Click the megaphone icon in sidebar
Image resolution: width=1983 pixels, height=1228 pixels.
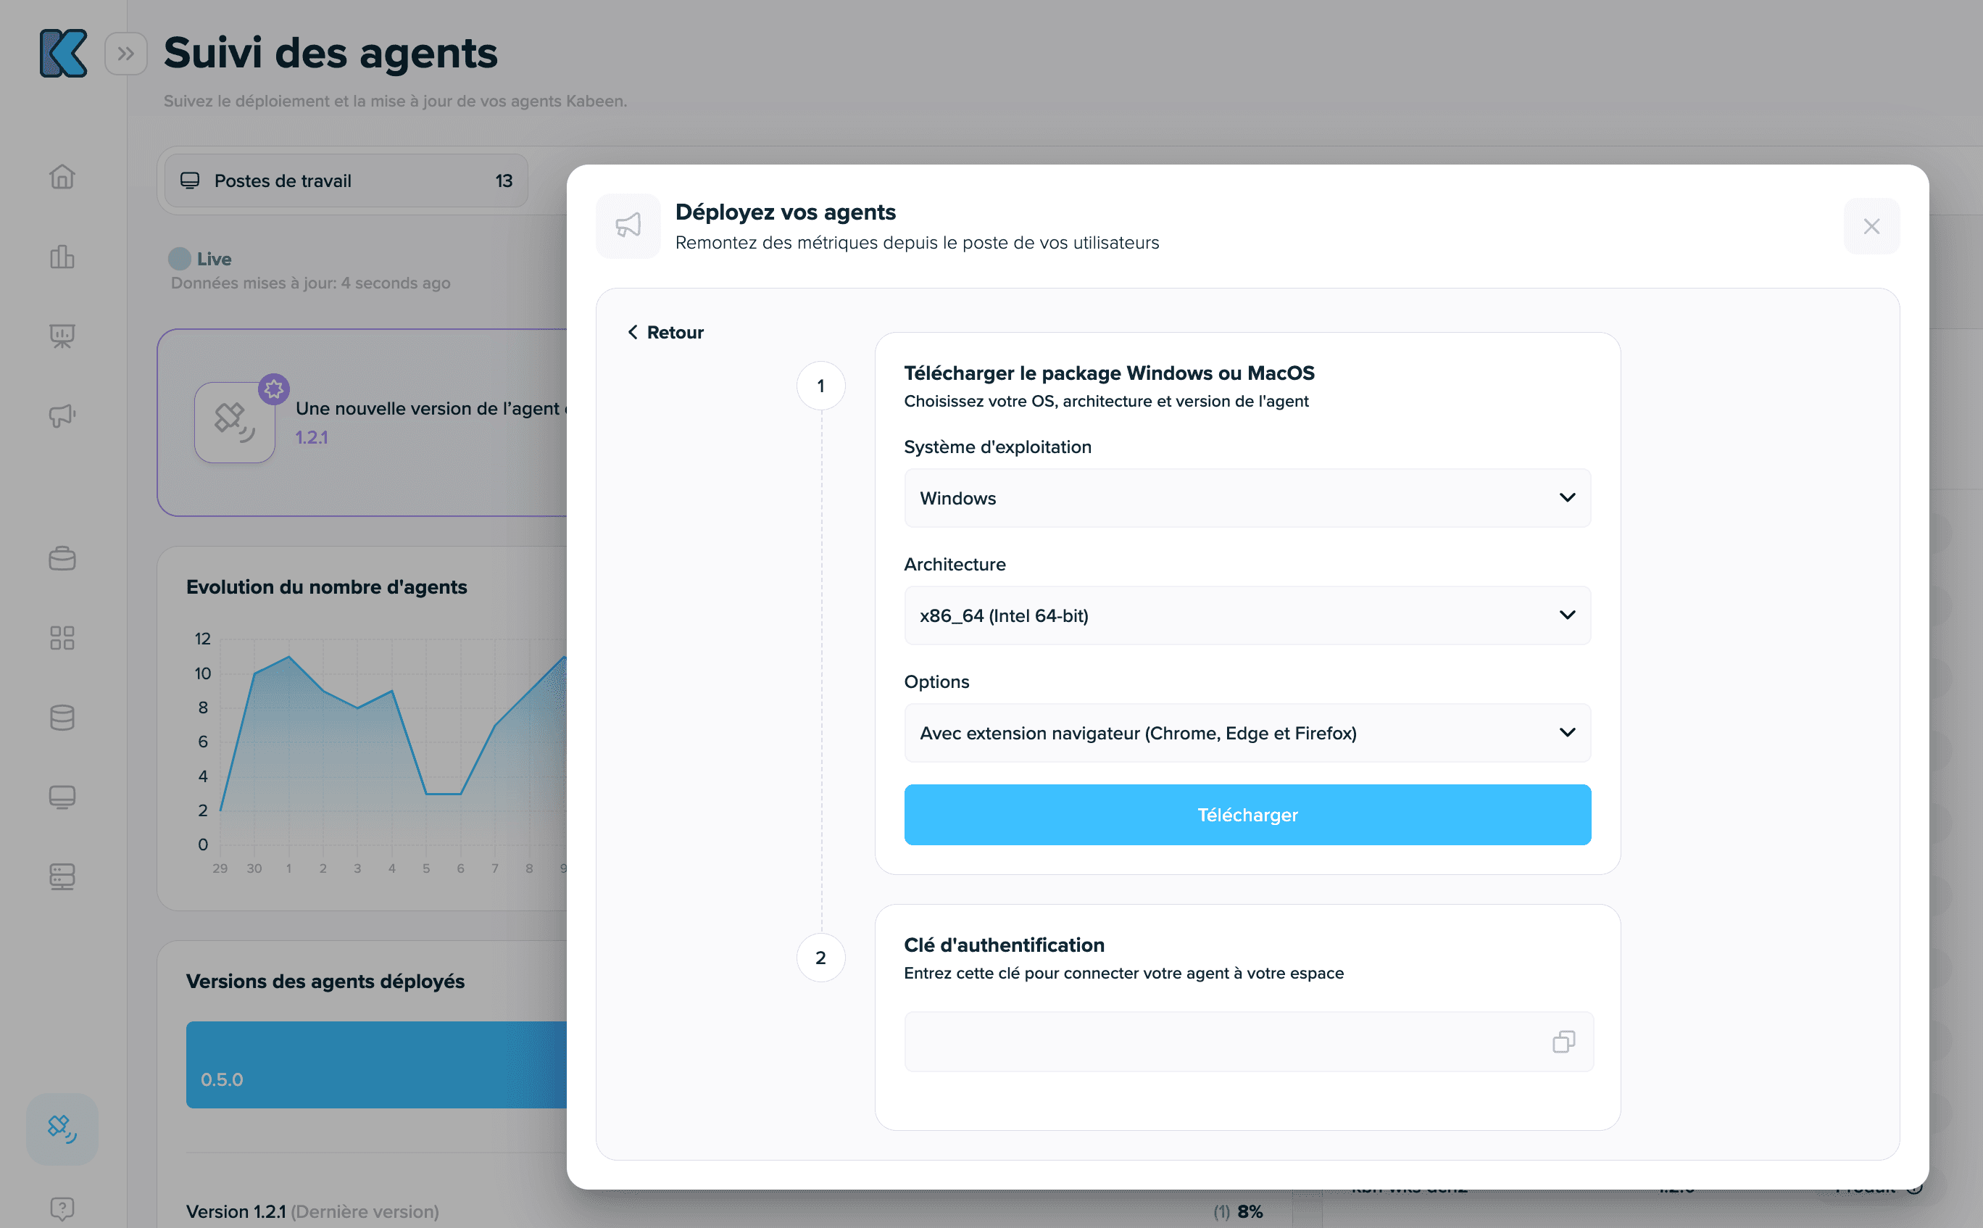point(62,416)
